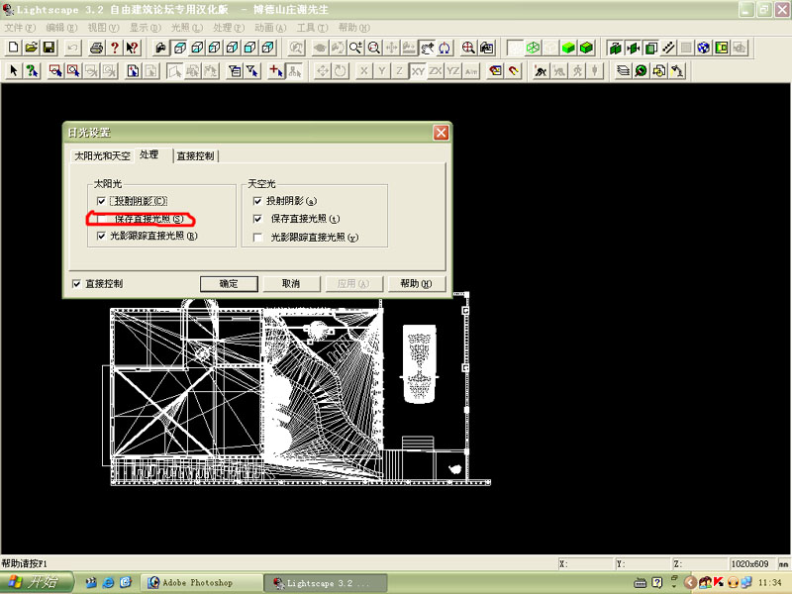The width and height of the screenshot is (792, 594).
Task: Select the zoom window magnifier icon
Action: (374, 48)
